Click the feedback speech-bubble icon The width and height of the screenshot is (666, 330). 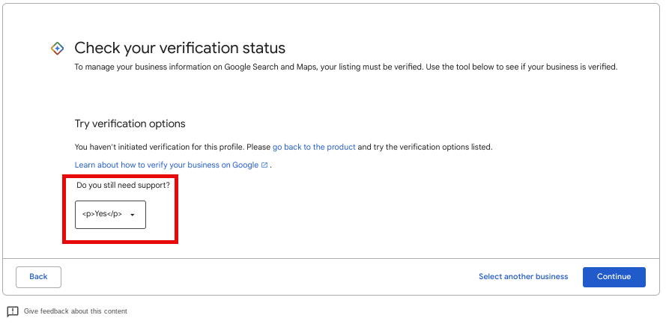click(13, 311)
